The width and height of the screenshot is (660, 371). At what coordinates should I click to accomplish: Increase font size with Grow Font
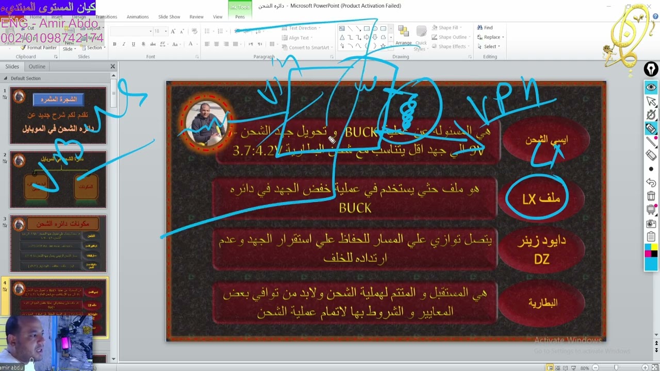(173, 31)
